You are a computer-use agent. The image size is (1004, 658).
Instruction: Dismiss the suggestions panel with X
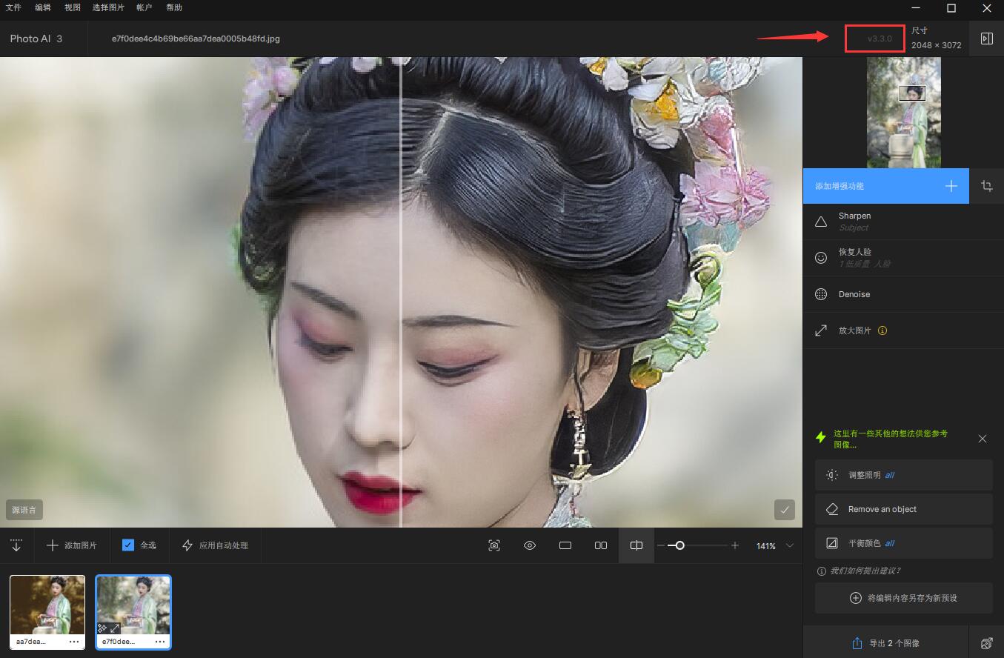(x=983, y=439)
